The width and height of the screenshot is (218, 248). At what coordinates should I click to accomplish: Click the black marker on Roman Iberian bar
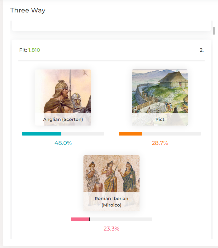tap(89, 219)
